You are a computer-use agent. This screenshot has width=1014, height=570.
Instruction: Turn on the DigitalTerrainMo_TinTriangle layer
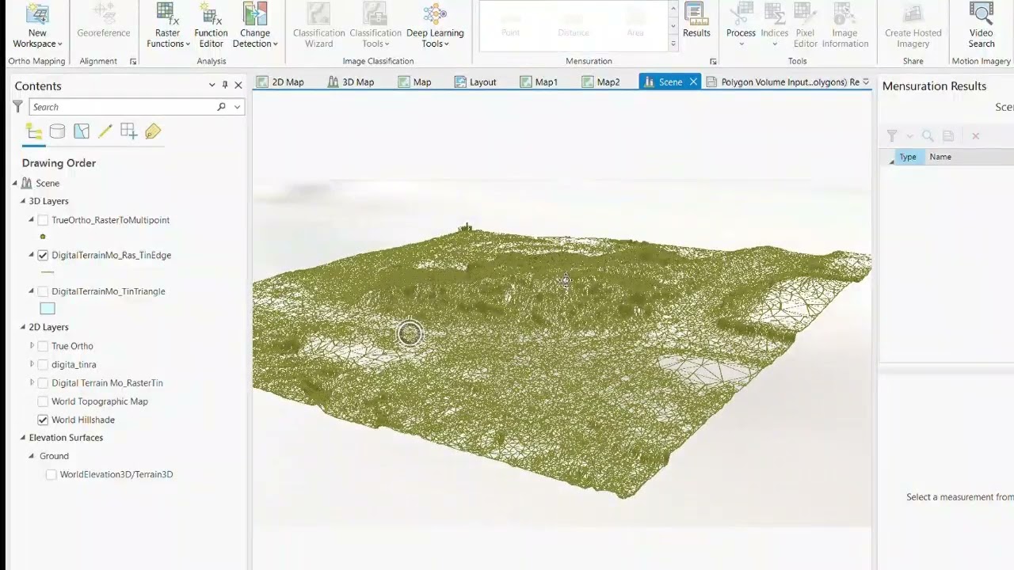pyautogui.click(x=43, y=291)
